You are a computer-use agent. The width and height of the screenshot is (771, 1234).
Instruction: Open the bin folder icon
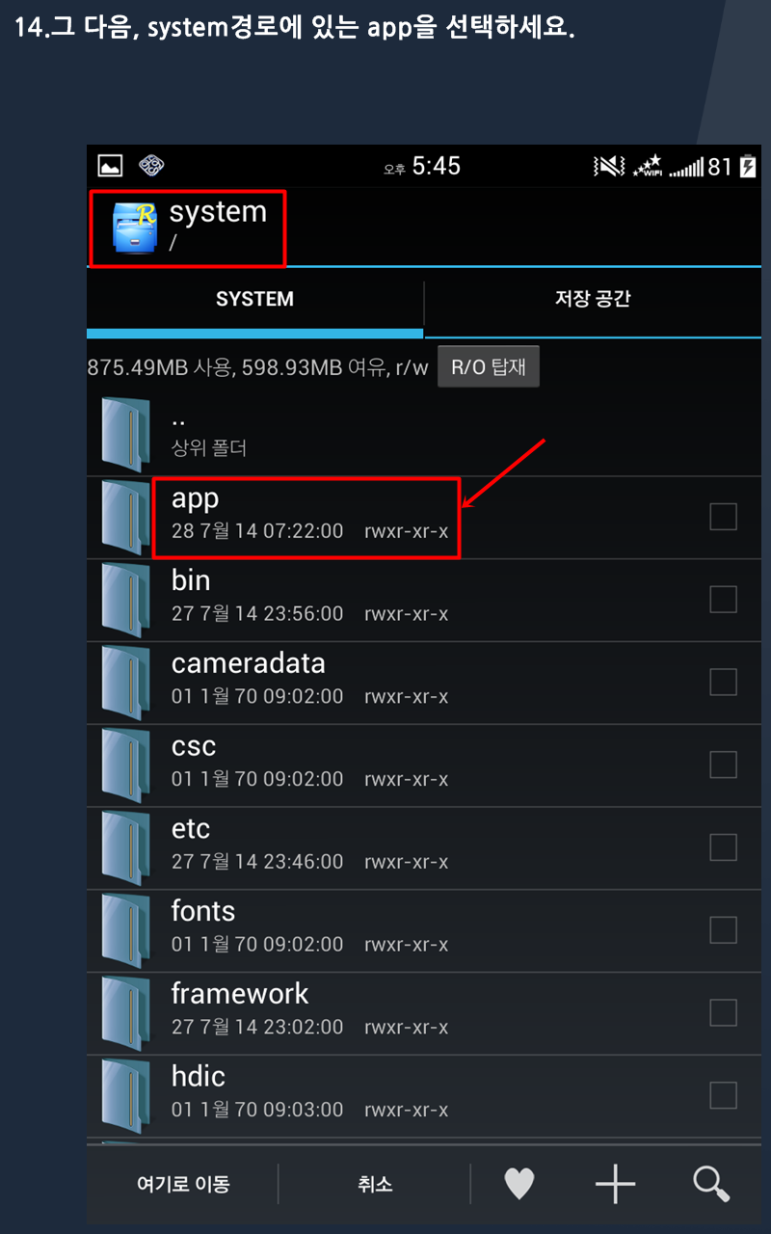click(126, 600)
